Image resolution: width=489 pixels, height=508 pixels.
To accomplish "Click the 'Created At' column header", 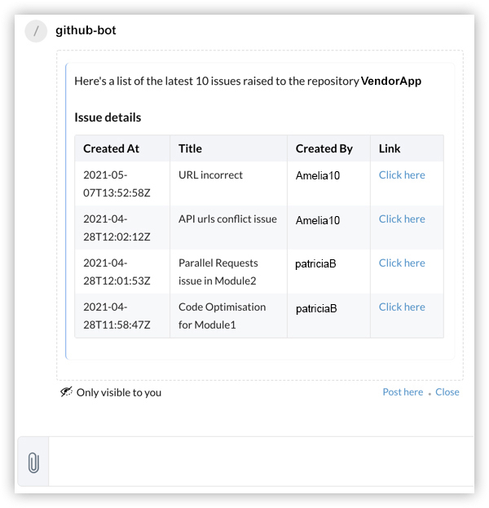I will tap(111, 148).
